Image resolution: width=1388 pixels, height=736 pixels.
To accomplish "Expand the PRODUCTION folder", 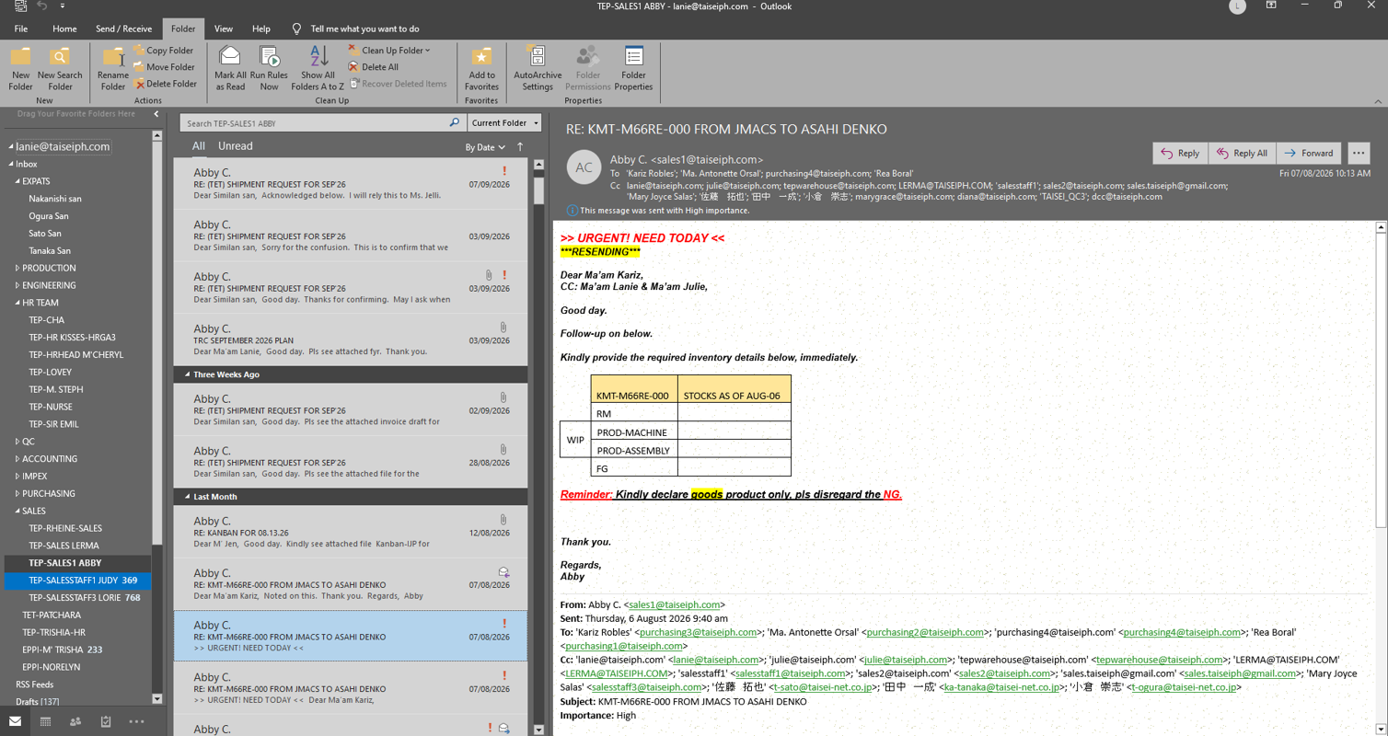I will pyautogui.click(x=17, y=268).
